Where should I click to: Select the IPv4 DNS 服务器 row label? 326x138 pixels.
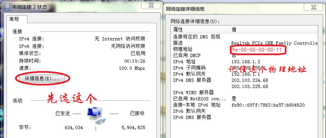[192, 80]
